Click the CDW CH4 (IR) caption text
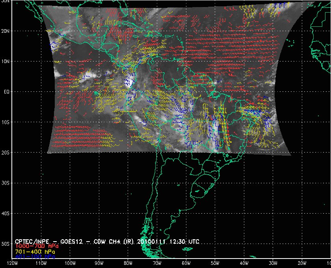331x268 pixels. 113,241
